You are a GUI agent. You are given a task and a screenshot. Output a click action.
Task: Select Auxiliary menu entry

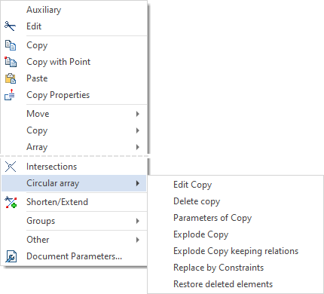click(44, 10)
